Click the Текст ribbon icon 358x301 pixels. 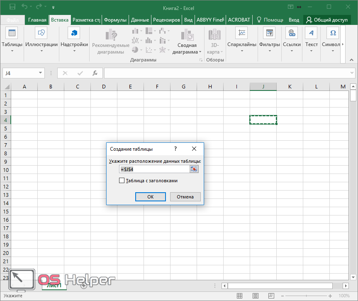[312, 33]
